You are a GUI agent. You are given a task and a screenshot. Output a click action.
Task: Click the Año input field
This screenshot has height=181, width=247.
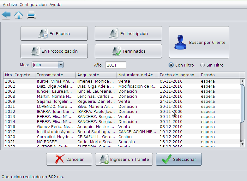(x=116, y=65)
